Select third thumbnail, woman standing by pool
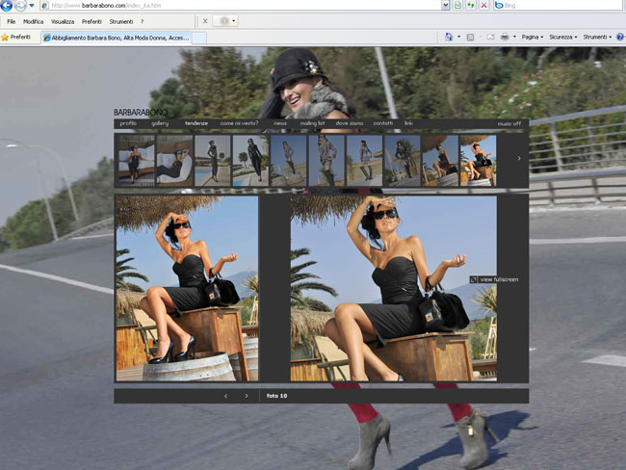 pyautogui.click(x=213, y=161)
